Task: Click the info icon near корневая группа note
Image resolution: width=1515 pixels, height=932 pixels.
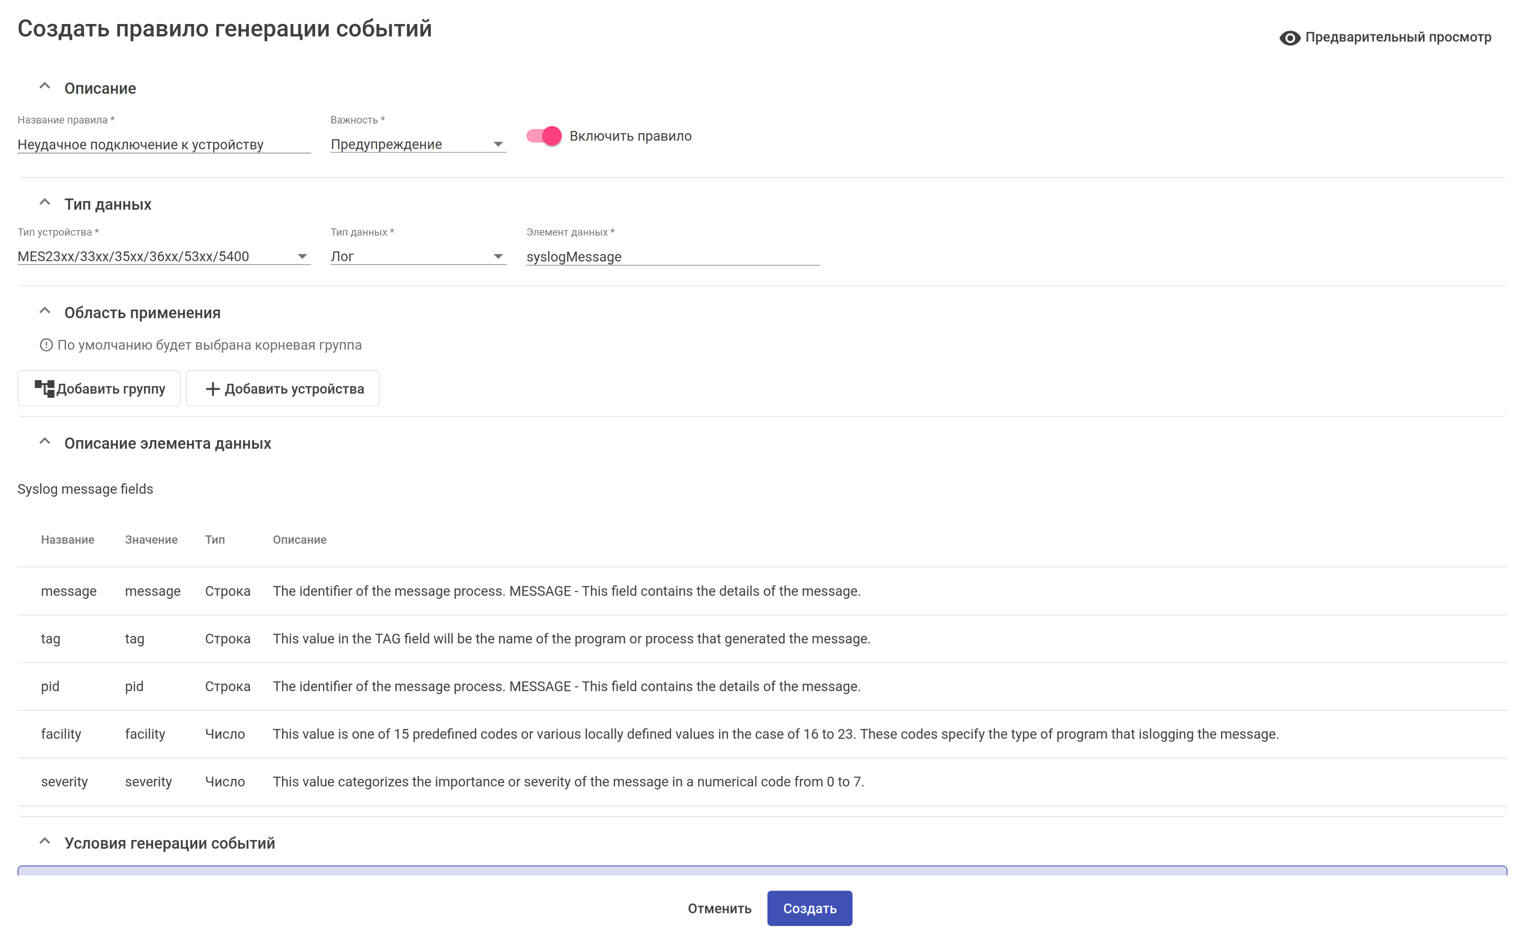Action: tap(46, 345)
